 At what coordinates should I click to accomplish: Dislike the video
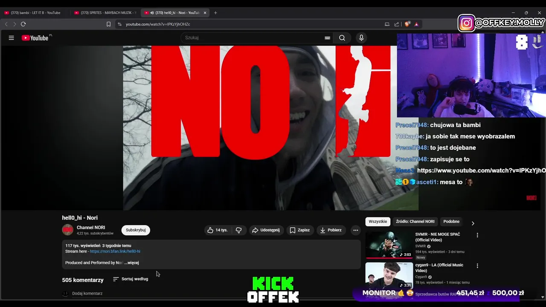click(238, 230)
